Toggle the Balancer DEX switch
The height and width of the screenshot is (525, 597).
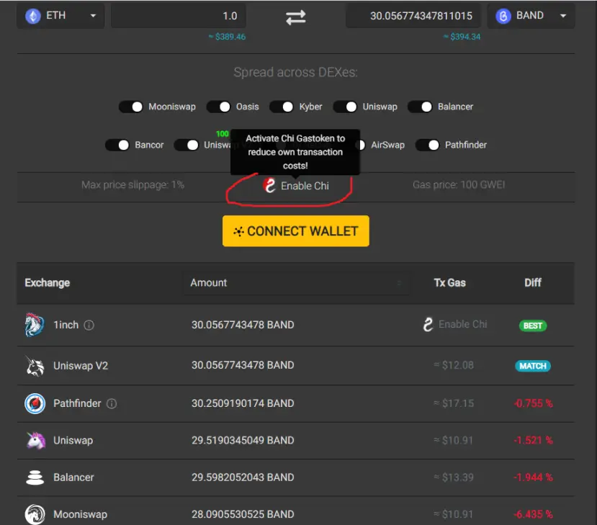point(420,107)
